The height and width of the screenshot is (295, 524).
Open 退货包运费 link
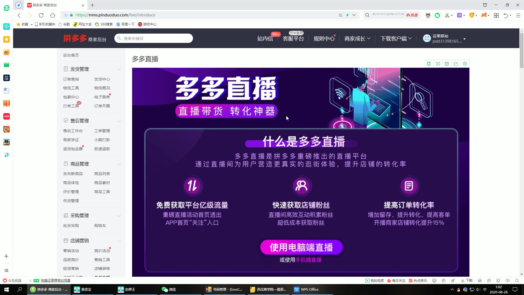tap(73, 149)
